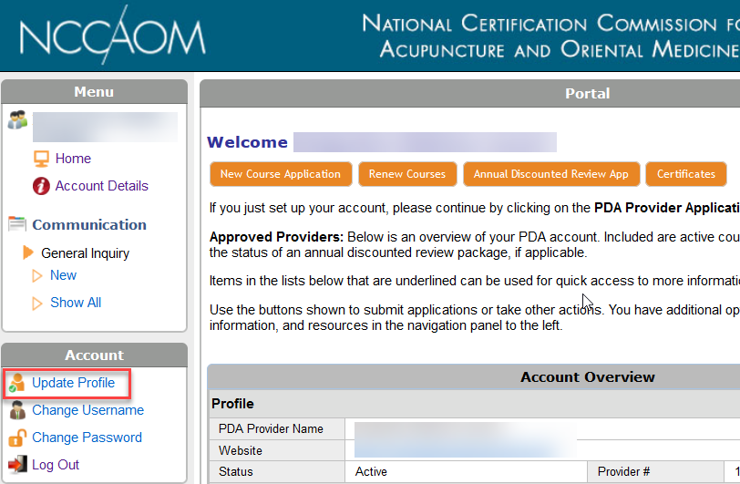The width and height of the screenshot is (740, 484).
Task: Click the arrow beside Show All
Action: tap(37, 303)
